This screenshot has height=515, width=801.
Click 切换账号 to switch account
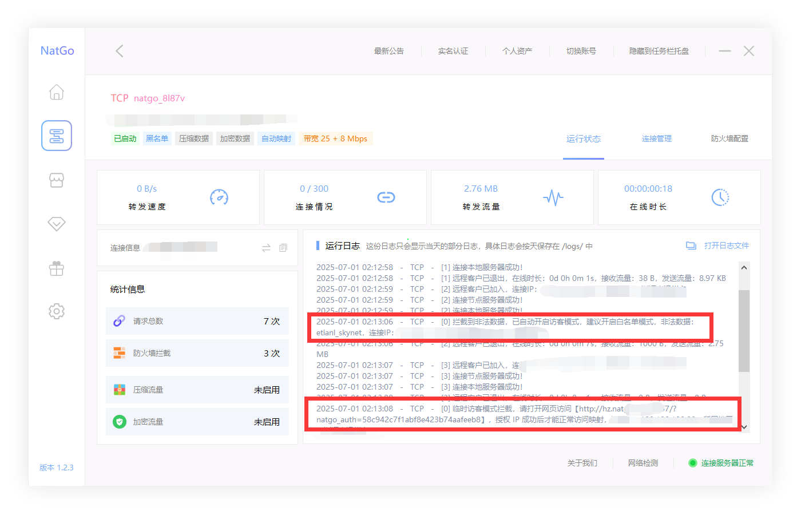pyautogui.click(x=581, y=51)
